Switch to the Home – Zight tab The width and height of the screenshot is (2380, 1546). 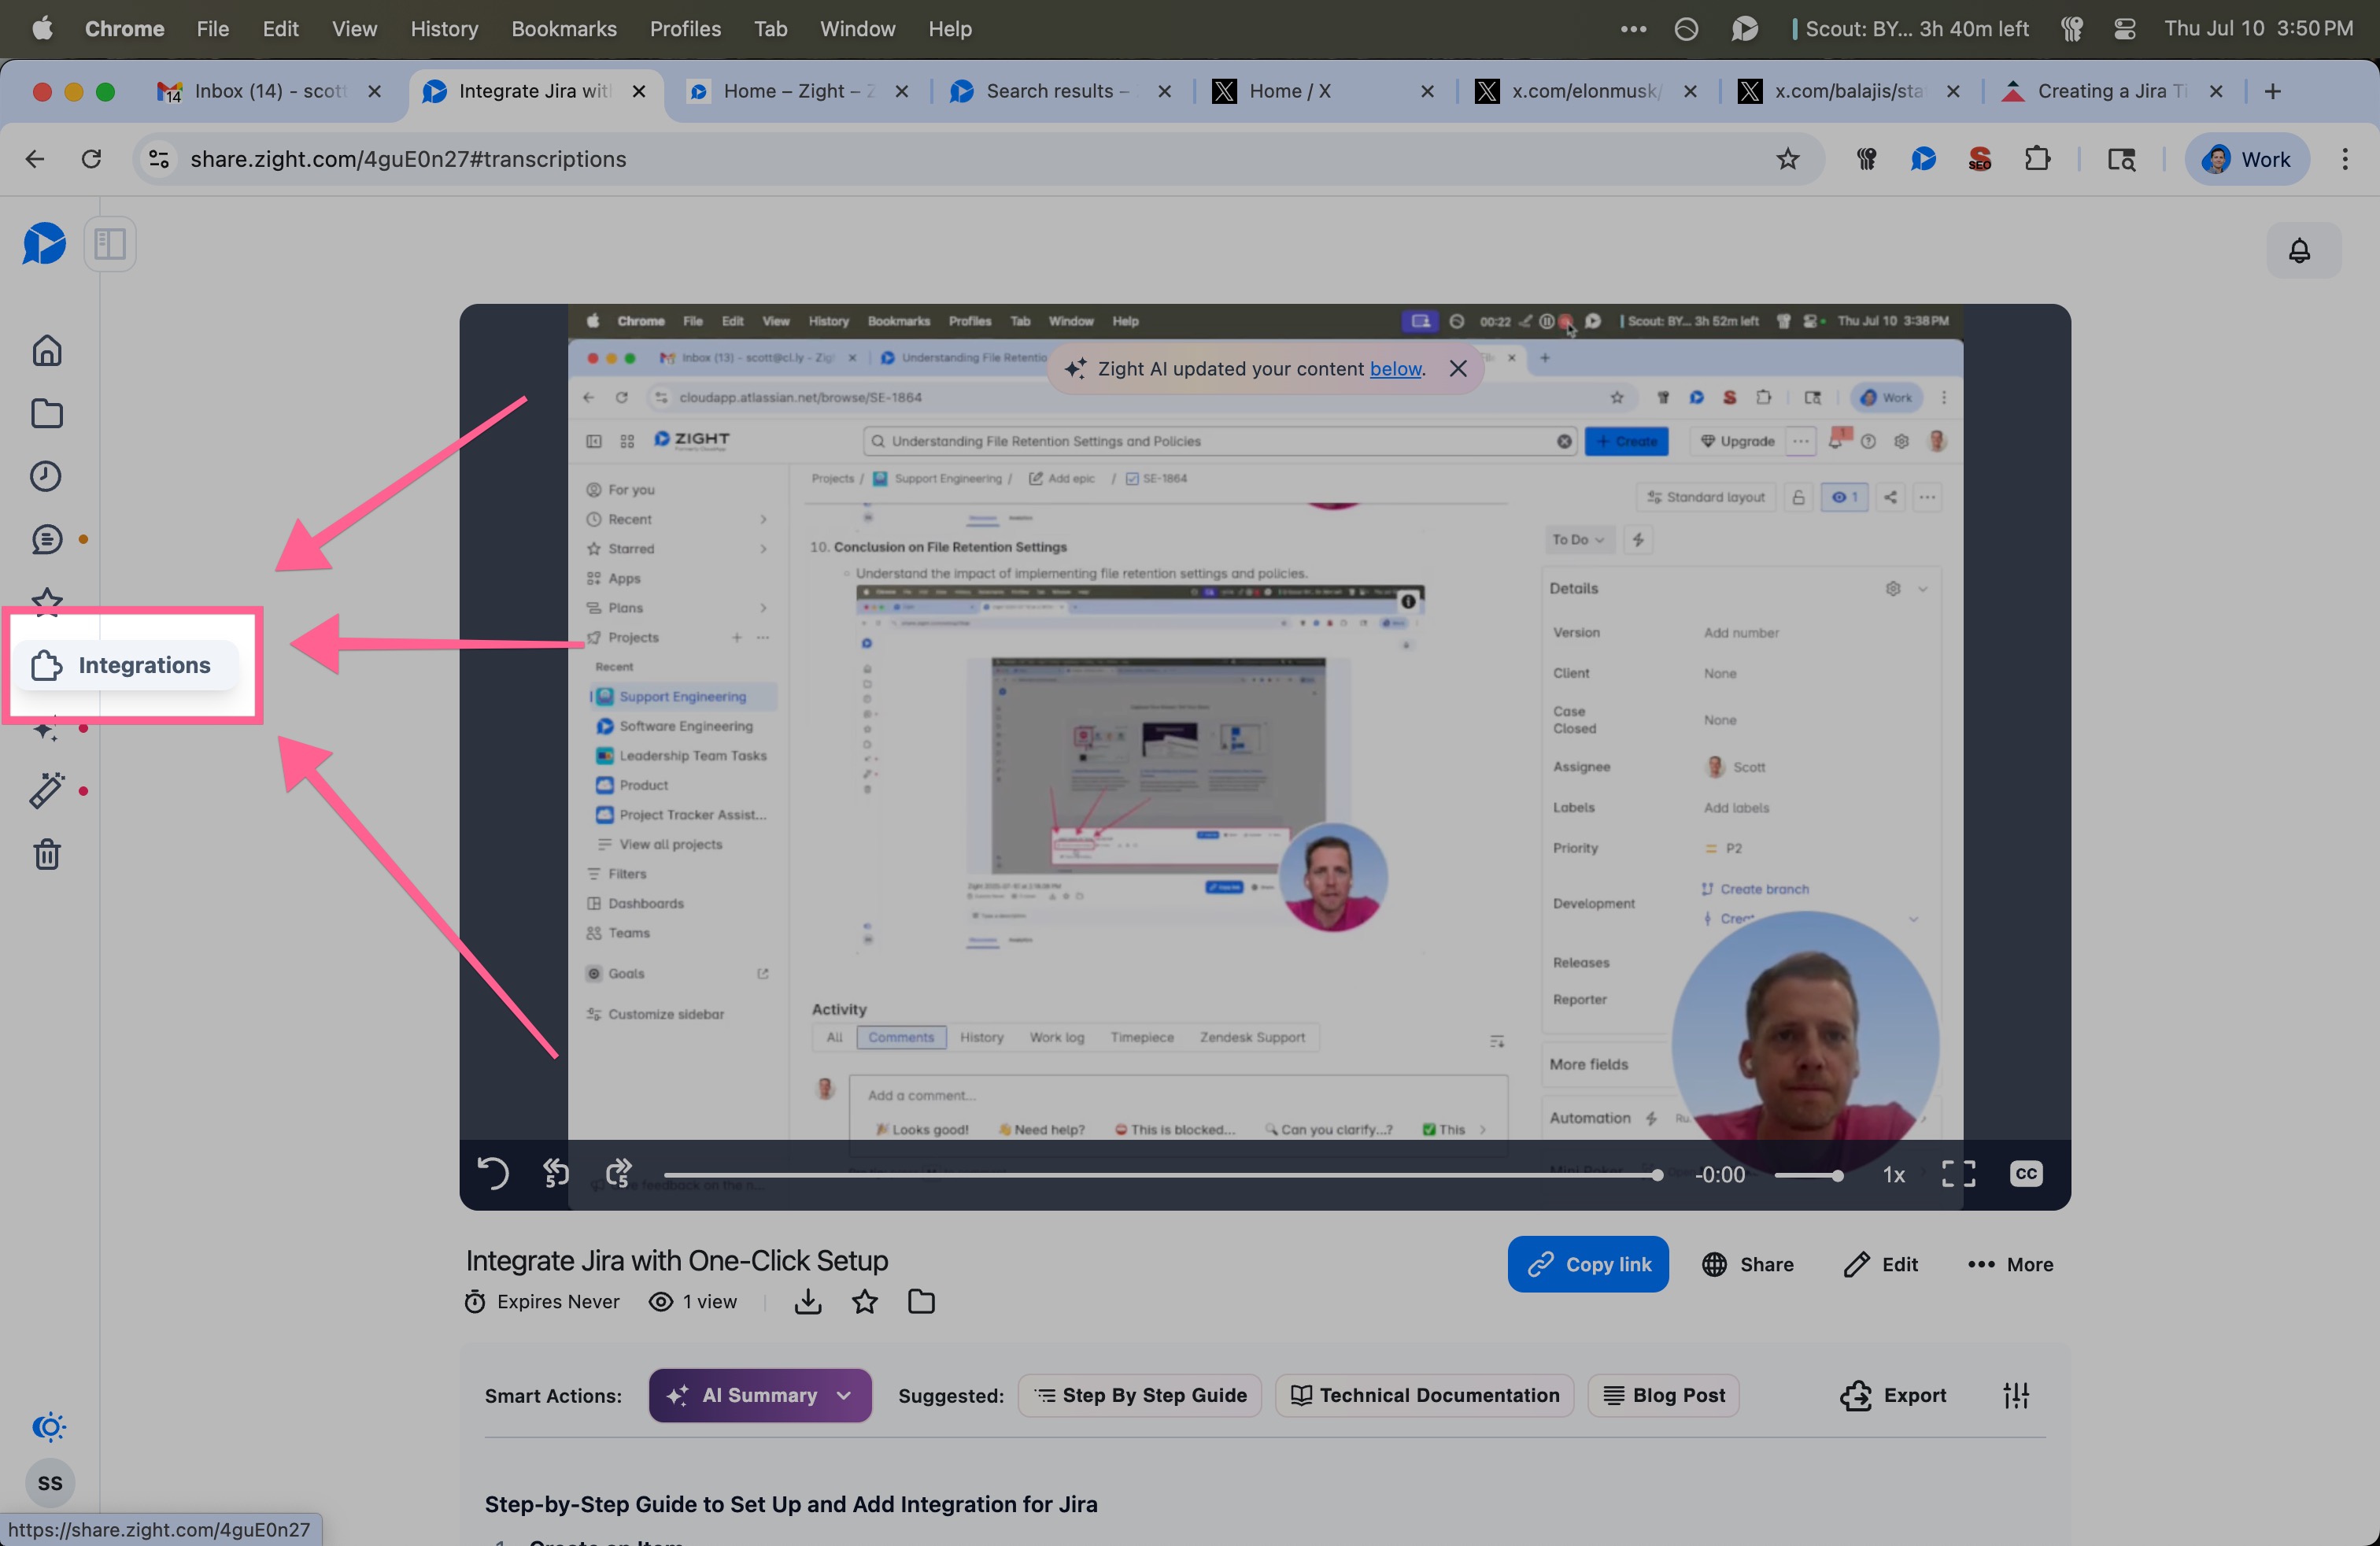[797, 91]
